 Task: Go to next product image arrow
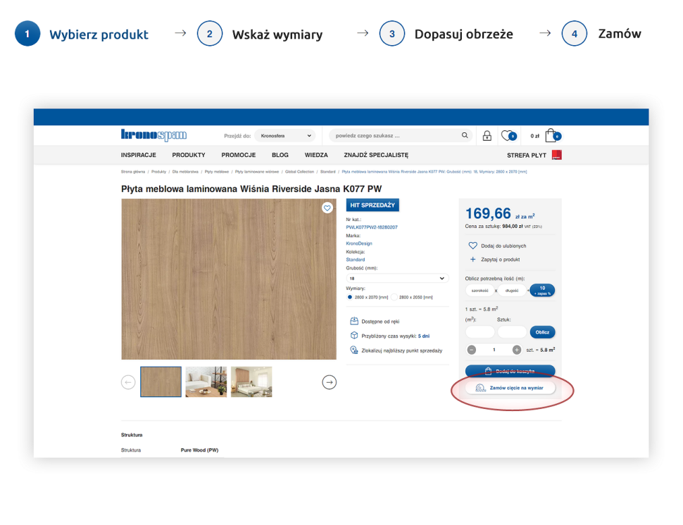click(329, 382)
